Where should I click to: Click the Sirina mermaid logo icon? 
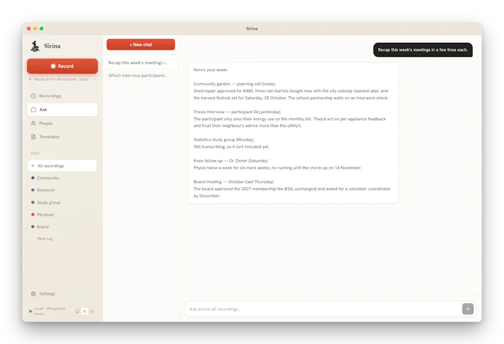35,46
